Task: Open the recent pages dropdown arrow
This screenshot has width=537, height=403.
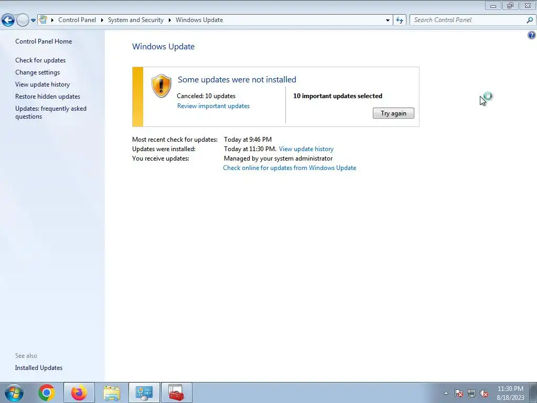Action: pyautogui.click(x=33, y=20)
